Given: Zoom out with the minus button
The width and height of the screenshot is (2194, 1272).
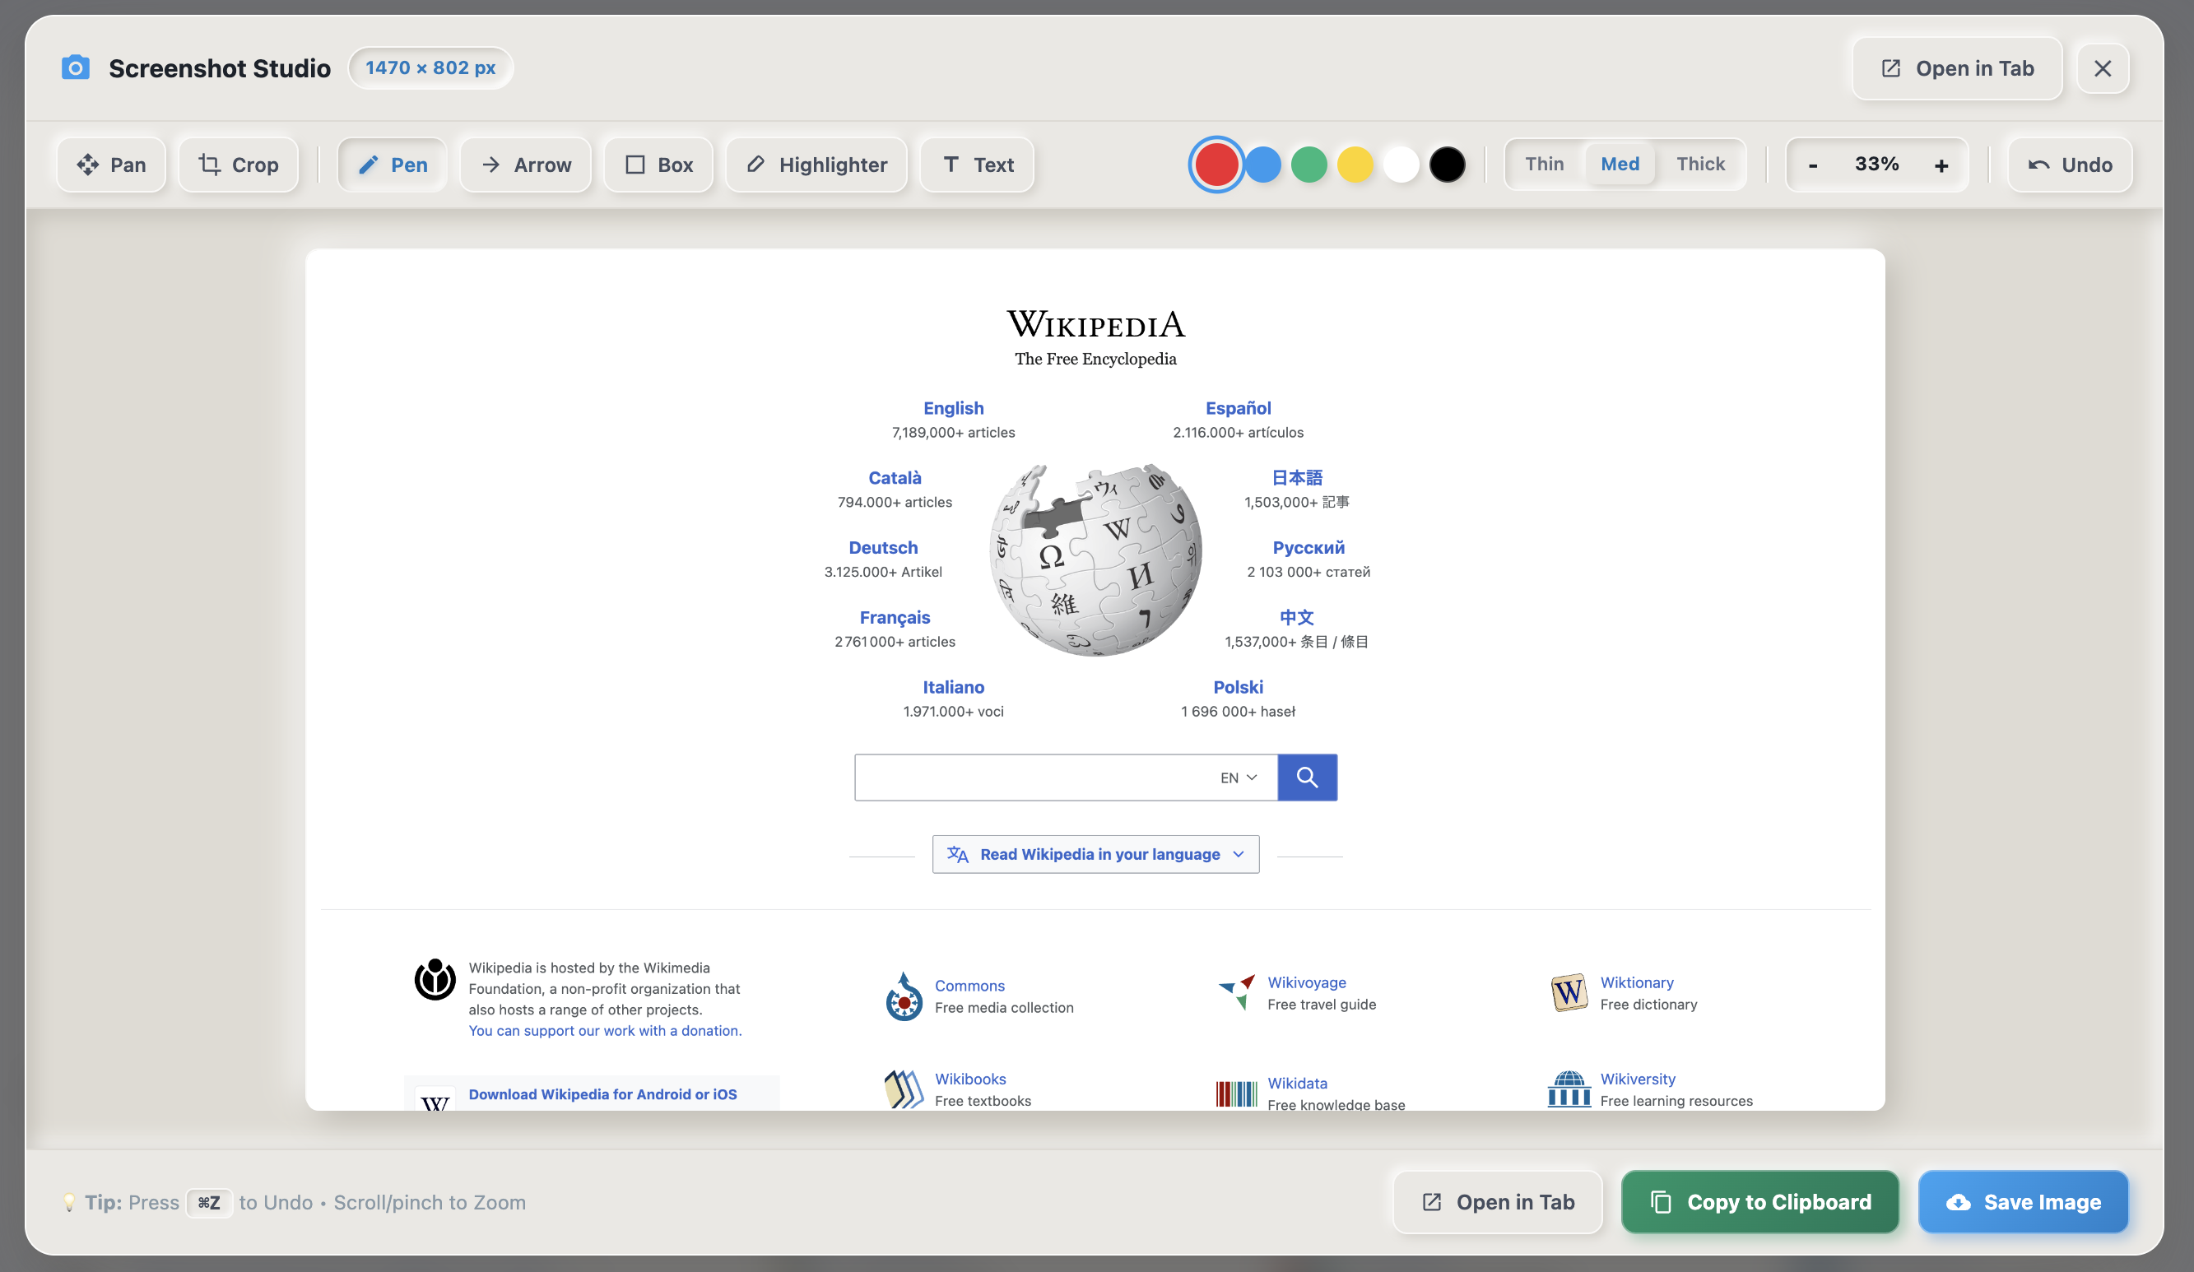Looking at the screenshot, I should pyautogui.click(x=1813, y=165).
